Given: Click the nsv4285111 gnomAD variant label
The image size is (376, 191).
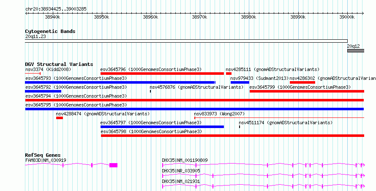Looking at the screenshot, I should coord(272,70).
